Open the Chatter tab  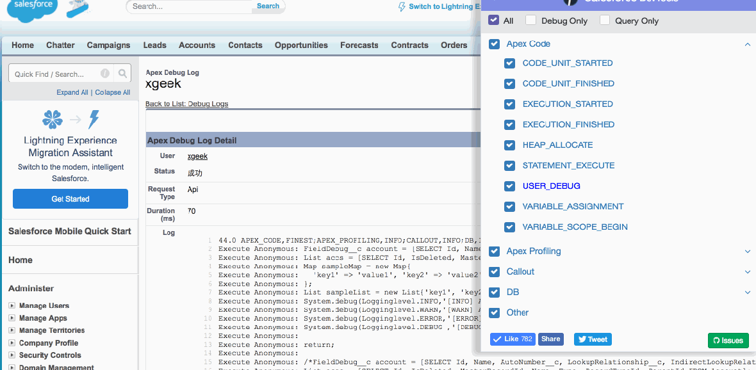click(x=60, y=45)
